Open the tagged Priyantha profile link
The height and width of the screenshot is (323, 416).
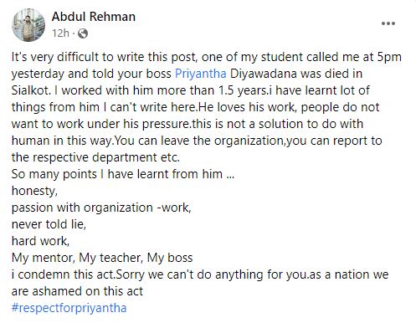click(200, 74)
